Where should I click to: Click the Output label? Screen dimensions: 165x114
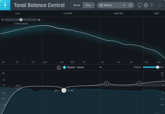pyautogui.click(x=137, y=67)
